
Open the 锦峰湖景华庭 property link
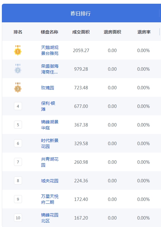(50, 125)
